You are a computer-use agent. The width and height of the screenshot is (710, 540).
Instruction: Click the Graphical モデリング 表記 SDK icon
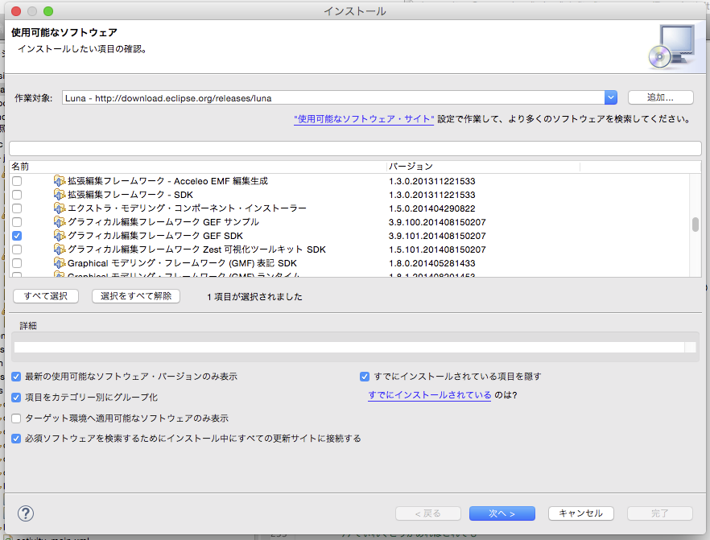click(60, 263)
